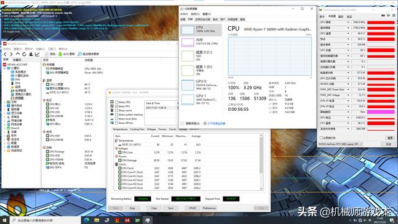Click GPU-Z refresh icon in title area
Viewport: 398px width, 224px height.
tap(388, 16)
